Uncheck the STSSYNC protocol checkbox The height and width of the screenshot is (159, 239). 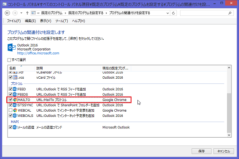10,105
